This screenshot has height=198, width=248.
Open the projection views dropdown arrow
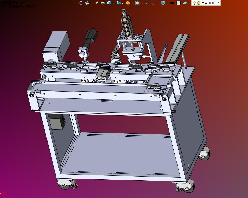pyautogui.click(x=122, y=3)
